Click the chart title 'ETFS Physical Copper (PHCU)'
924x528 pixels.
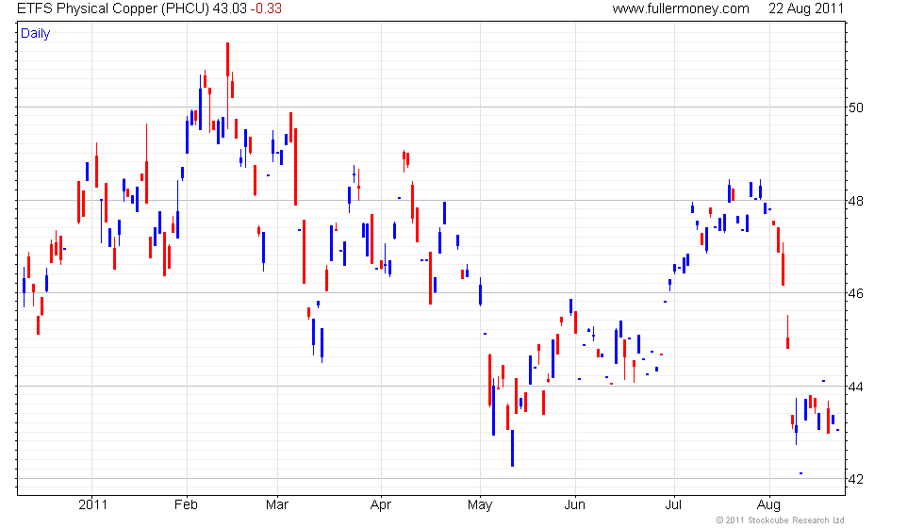113,8
